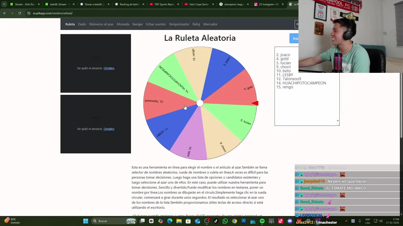The height and width of the screenshot is (226, 403).
Task: Click 'La Ruleta Aleatoria' page heading
Action: pyautogui.click(x=200, y=38)
